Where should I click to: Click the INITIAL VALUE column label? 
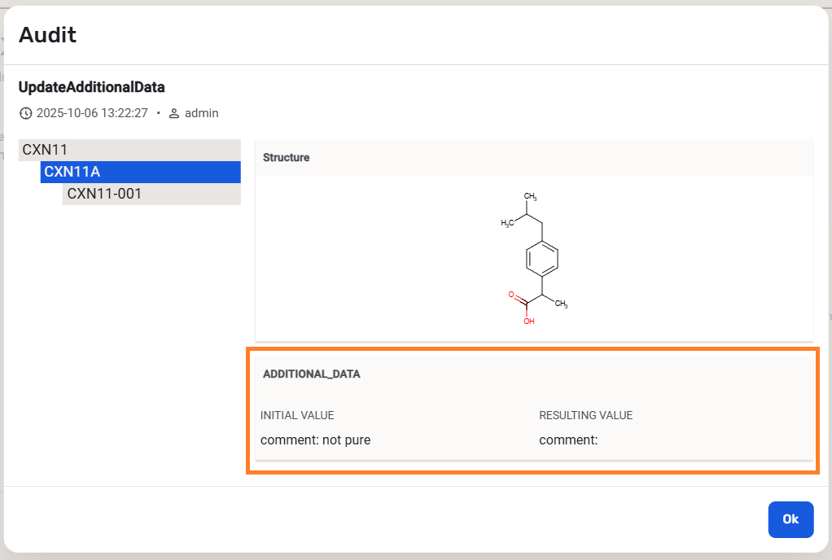tap(297, 415)
